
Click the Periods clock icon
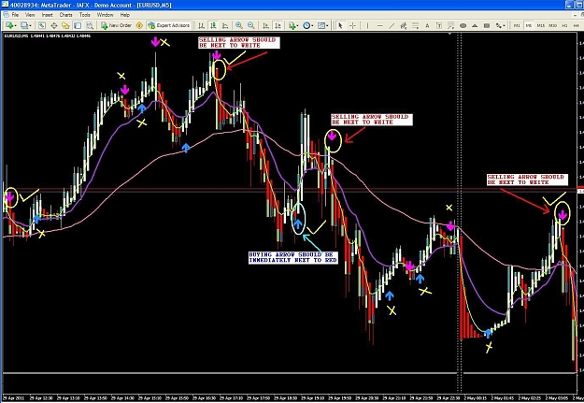coord(306,25)
